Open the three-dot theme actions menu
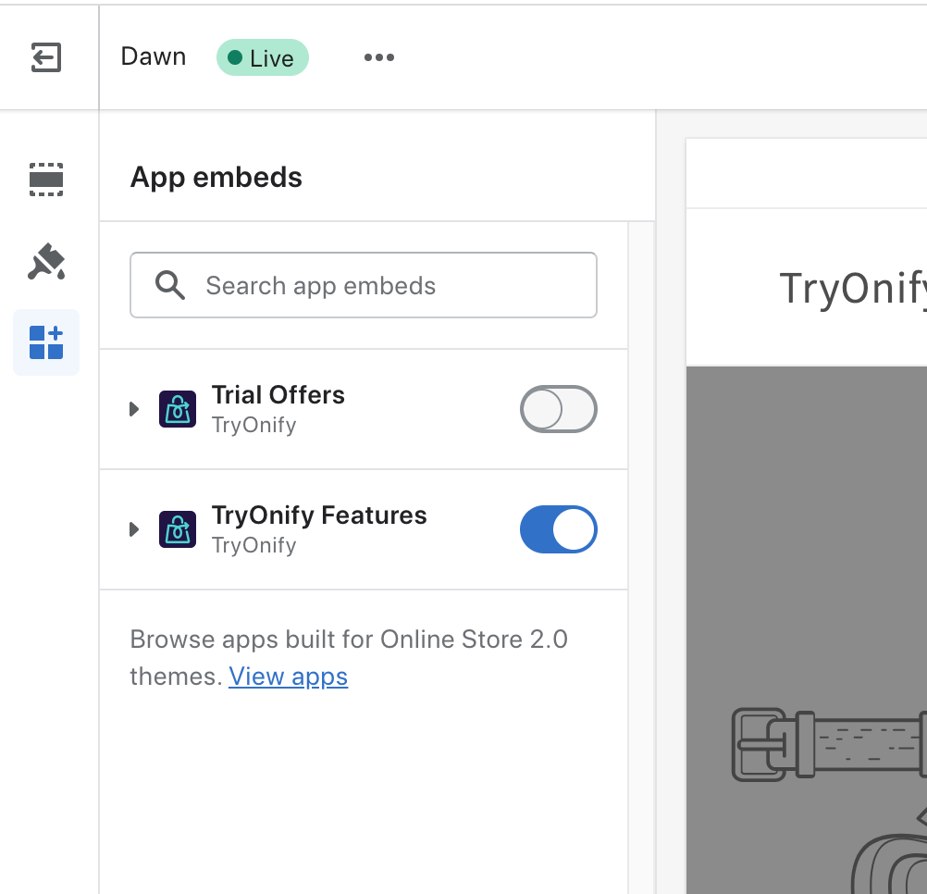 (x=379, y=57)
